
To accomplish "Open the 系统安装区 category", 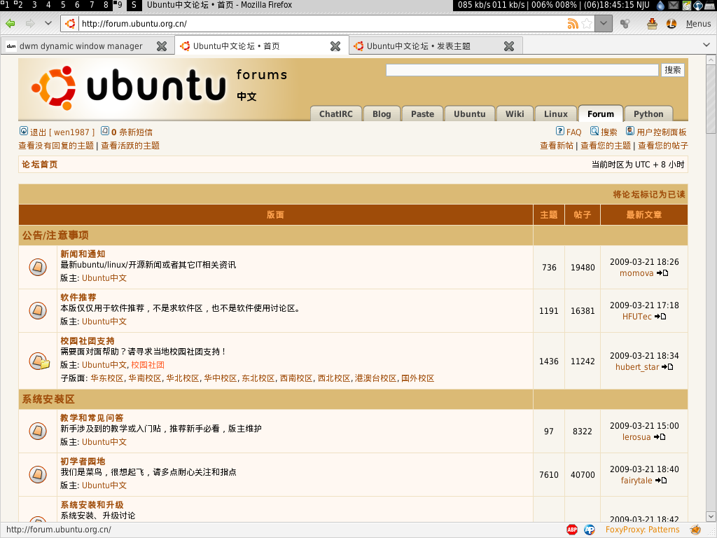I will (48, 399).
